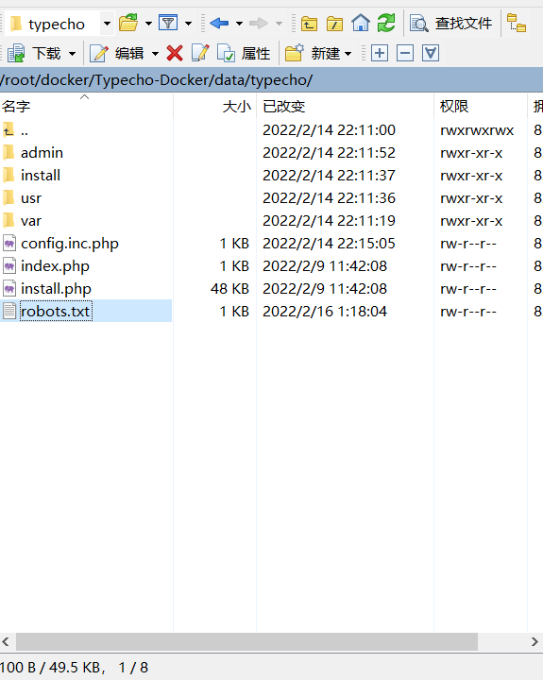Click the 属性 properties button

[x=244, y=53]
